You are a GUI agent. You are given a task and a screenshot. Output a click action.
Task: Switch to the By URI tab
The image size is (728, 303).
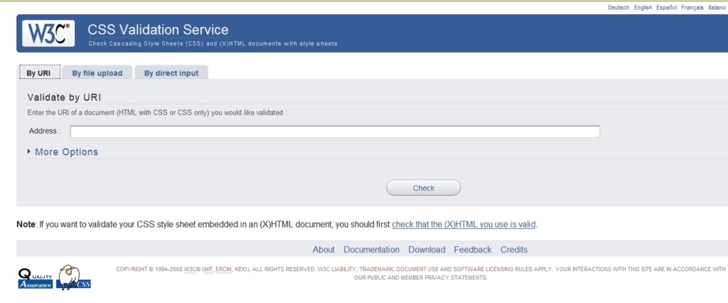38,73
